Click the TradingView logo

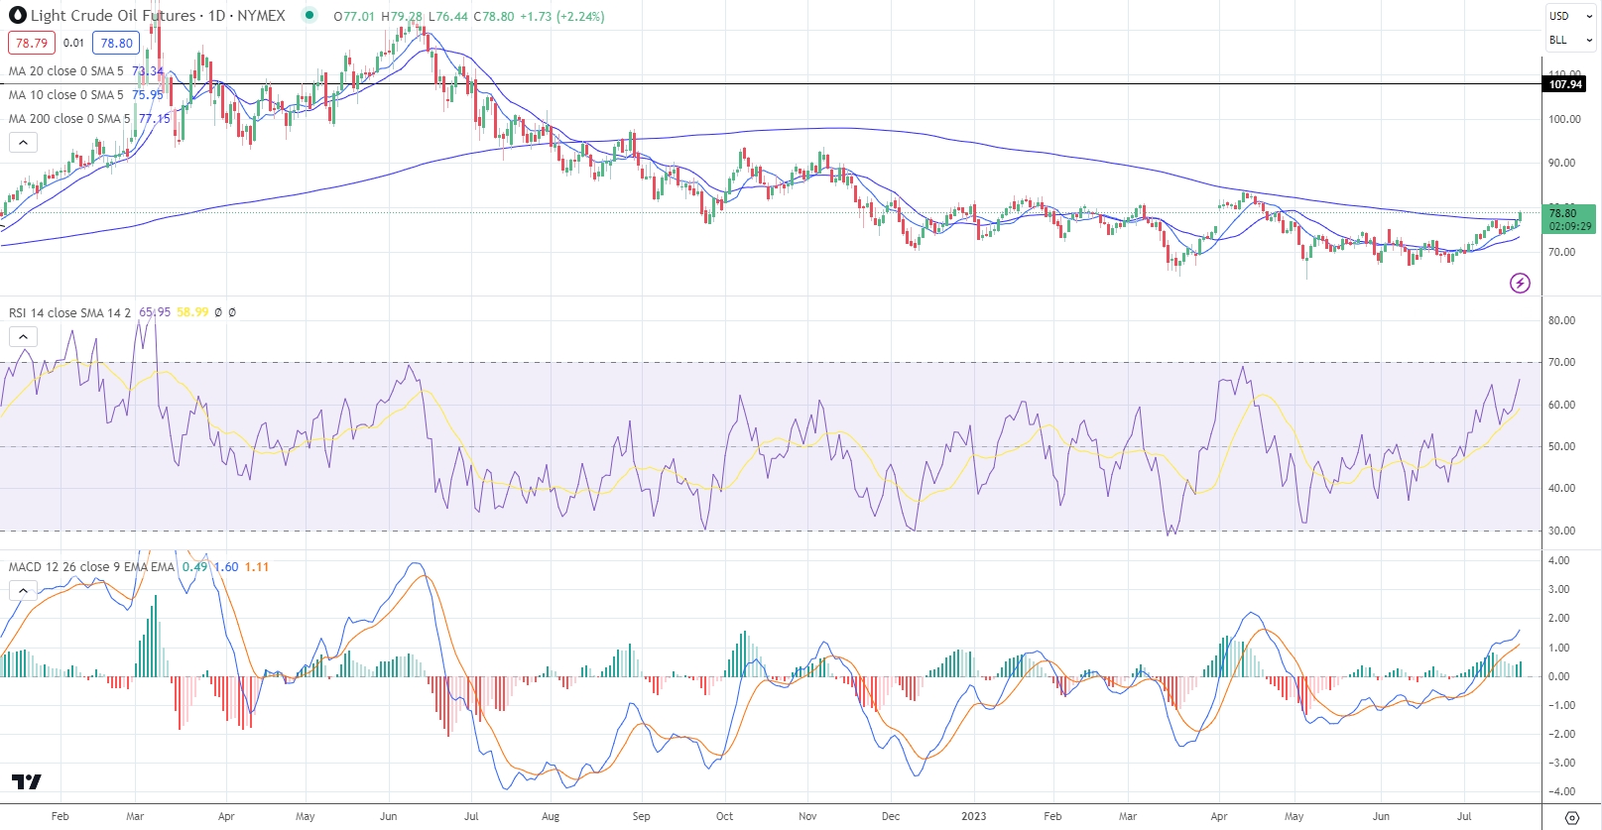pos(27,781)
